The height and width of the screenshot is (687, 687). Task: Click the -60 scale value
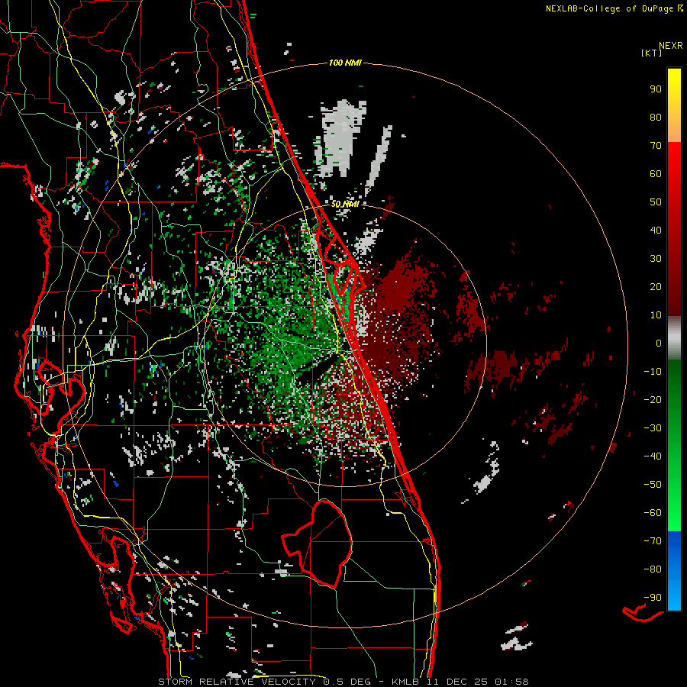pos(653,513)
